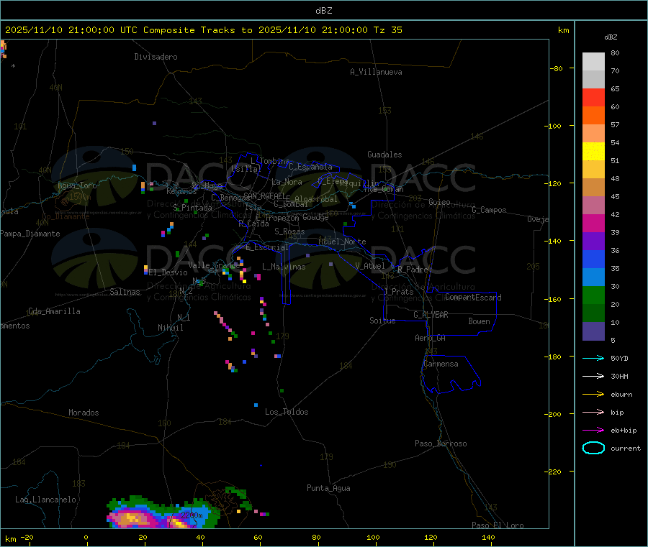Click the cyan 50YD arrow legend icon
The image size is (648, 547).
pos(593,358)
